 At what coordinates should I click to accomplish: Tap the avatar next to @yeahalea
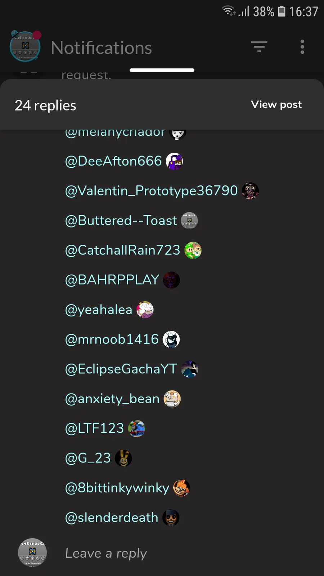(x=145, y=310)
